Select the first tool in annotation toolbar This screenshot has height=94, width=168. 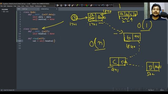tap(57, 5)
